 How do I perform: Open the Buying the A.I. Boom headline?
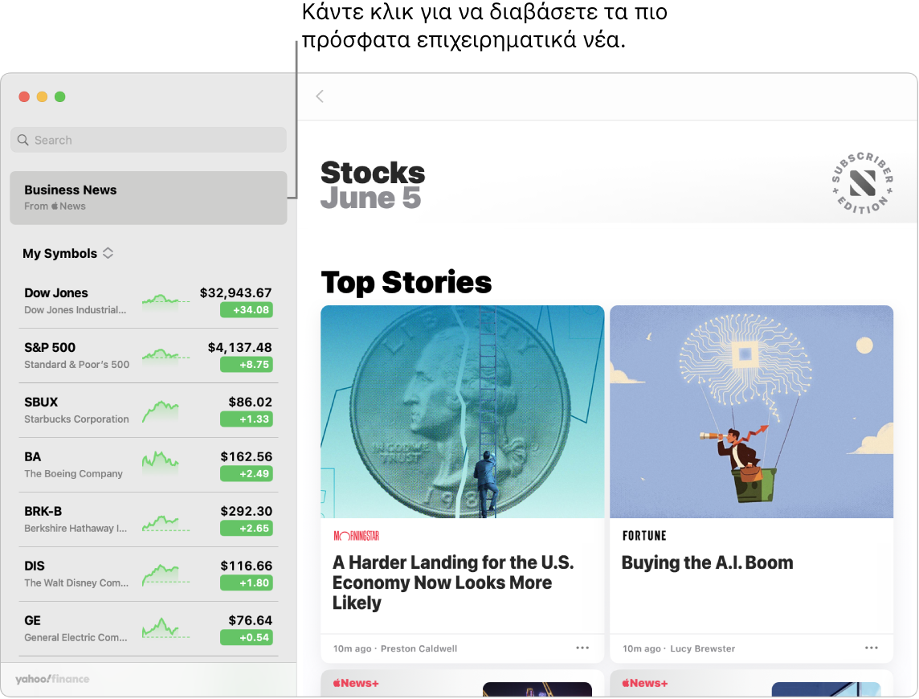(x=707, y=562)
